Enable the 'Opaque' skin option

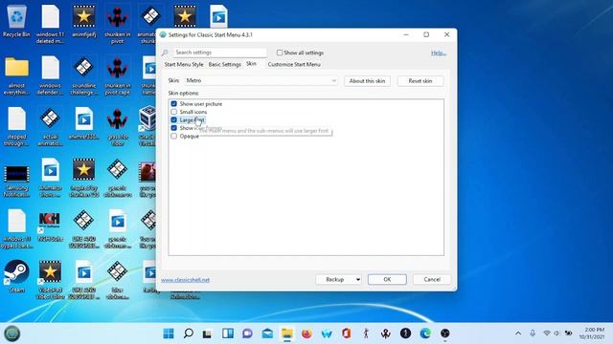[x=174, y=136]
